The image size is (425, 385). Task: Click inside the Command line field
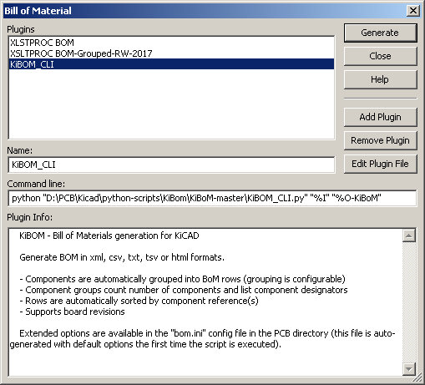click(212, 198)
